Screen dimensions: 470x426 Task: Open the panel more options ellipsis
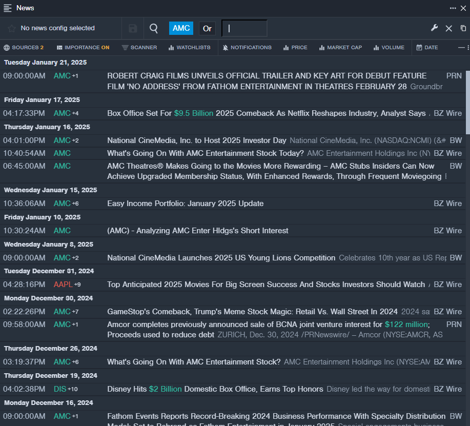point(453,8)
